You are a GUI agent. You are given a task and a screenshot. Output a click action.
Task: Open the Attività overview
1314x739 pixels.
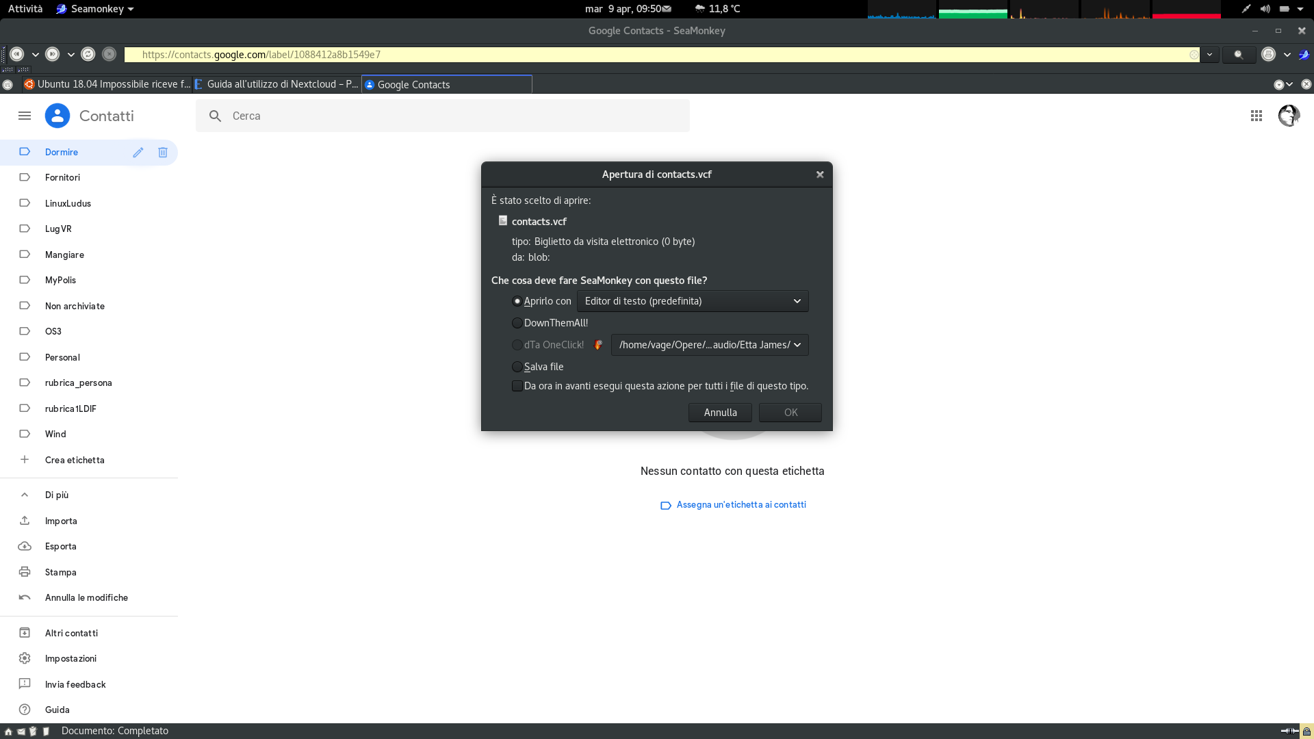(25, 9)
